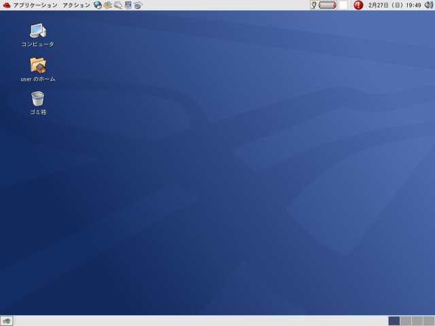Open the ゴミ箱 trash icon

pos(38,103)
